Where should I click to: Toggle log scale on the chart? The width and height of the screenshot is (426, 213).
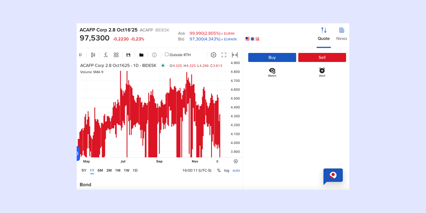226,170
